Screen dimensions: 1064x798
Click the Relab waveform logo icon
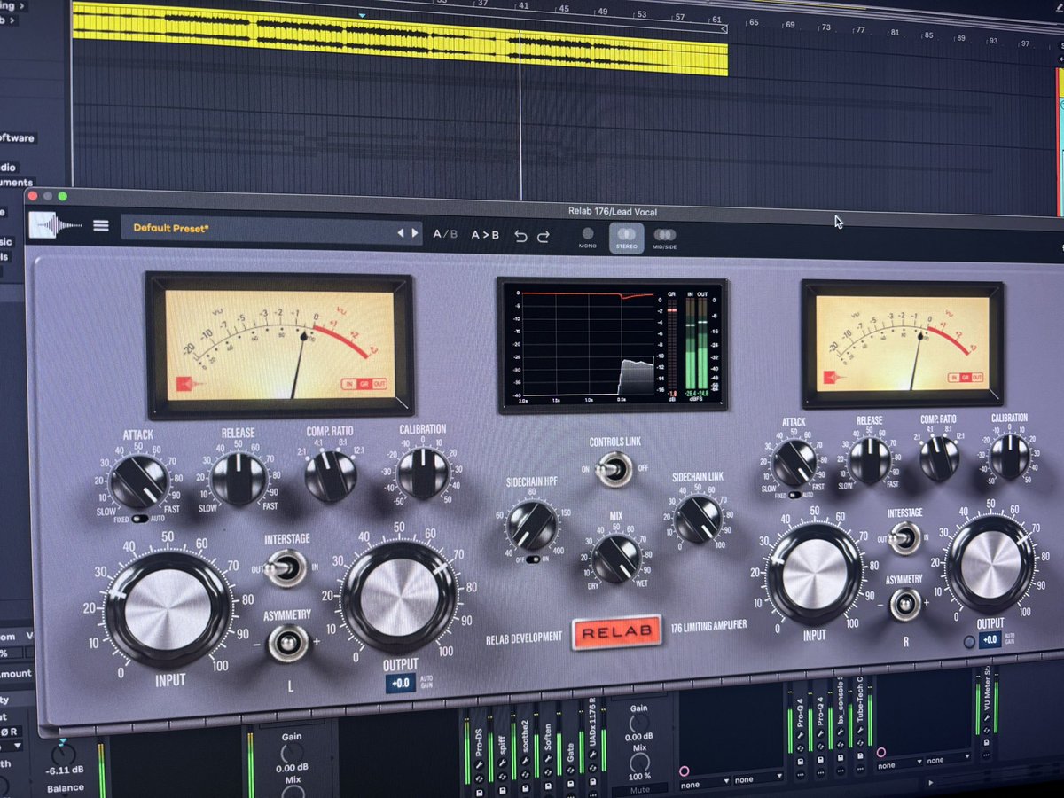54,225
